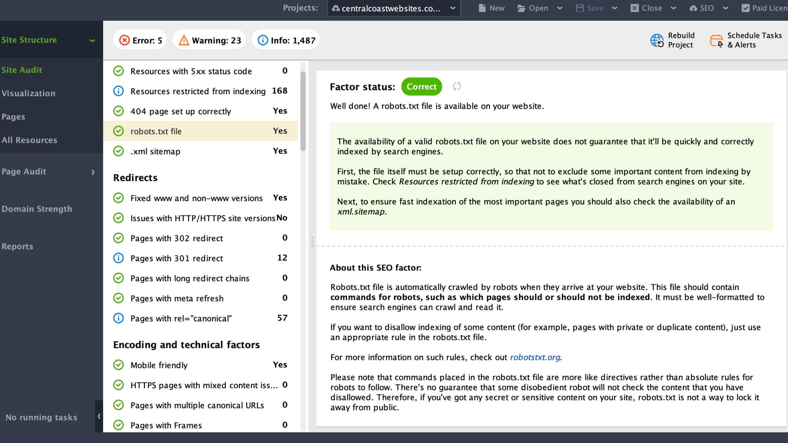Image resolution: width=788 pixels, height=443 pixels.
Task: Collapse sidebar with the left arrow toggle
Action: (99, 416)
